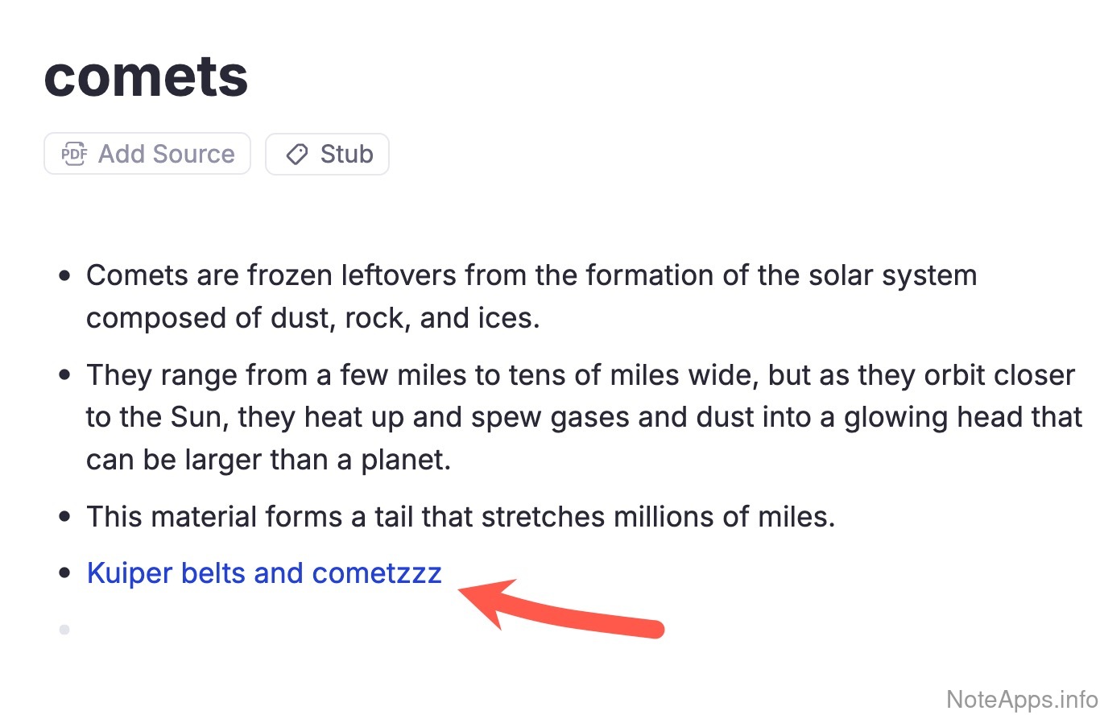The image size is (1100, 715).
Task: Click the faded empty bullet at the bottom
Action: [65, 630]
